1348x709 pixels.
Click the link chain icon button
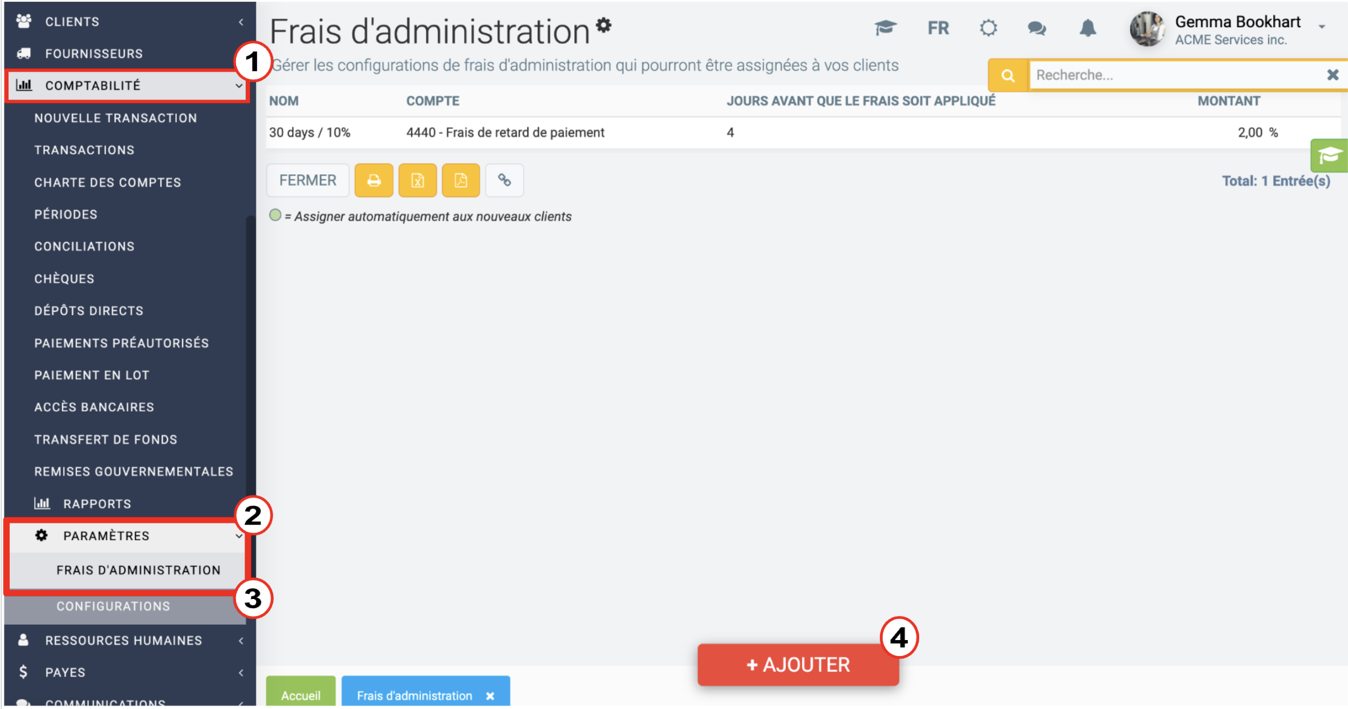coord(505,181)
